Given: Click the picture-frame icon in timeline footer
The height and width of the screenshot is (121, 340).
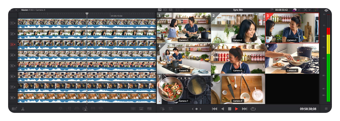Looking at the screenshot, I should pos(141,109).
